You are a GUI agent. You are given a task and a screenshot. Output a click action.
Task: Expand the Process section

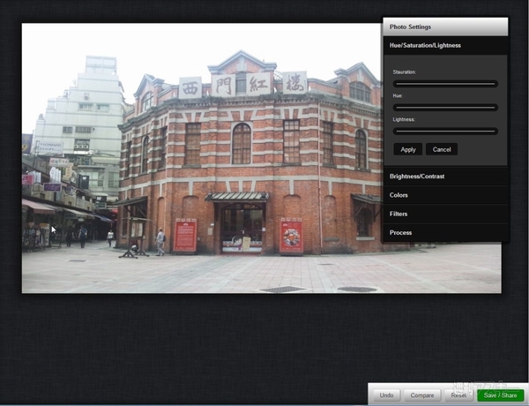click(445, 233)
